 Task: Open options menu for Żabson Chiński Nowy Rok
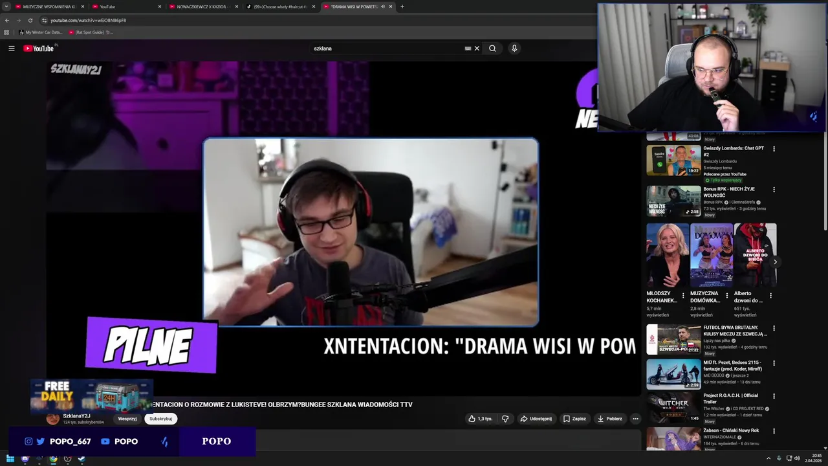[x=774, y=430]
